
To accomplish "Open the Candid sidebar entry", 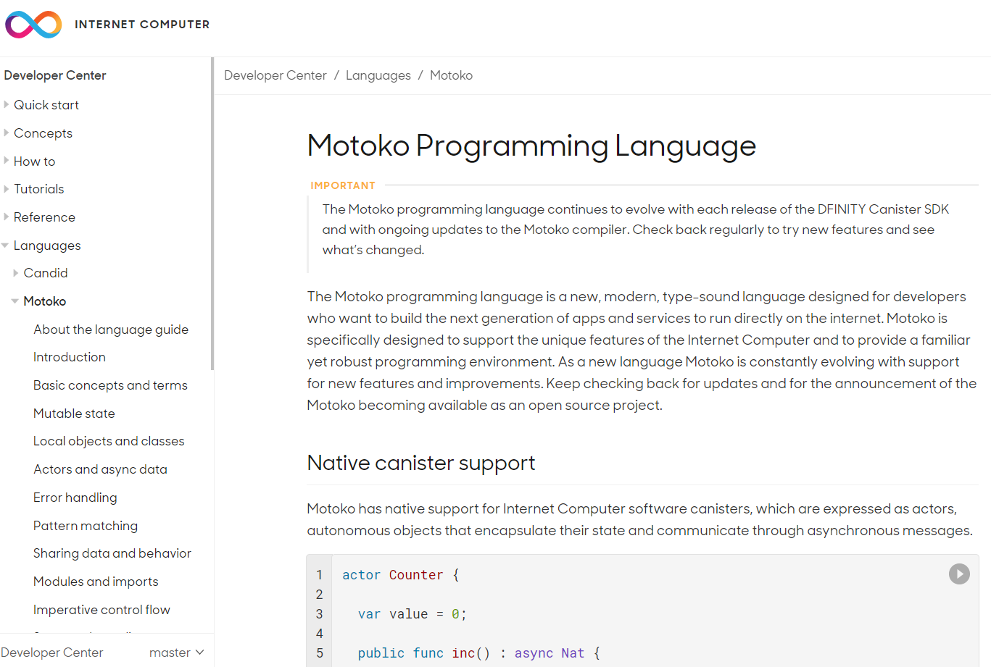I will tap(46, 273).
